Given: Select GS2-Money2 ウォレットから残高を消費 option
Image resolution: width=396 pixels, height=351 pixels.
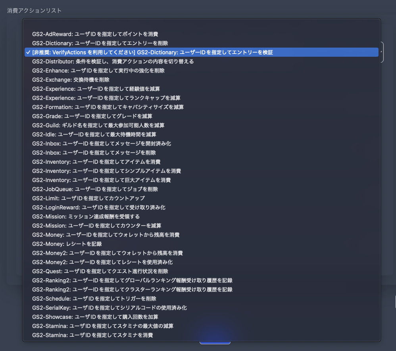Looking at the screenshot, I should pyautogui.click(x=201, y=253).
